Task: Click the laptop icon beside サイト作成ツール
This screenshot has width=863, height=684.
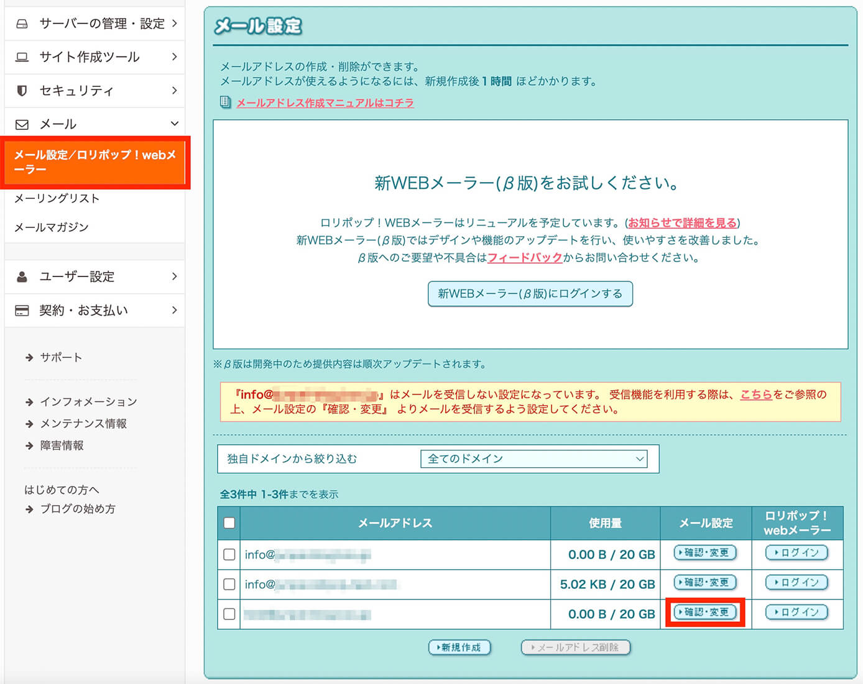Action: (22, 57)
